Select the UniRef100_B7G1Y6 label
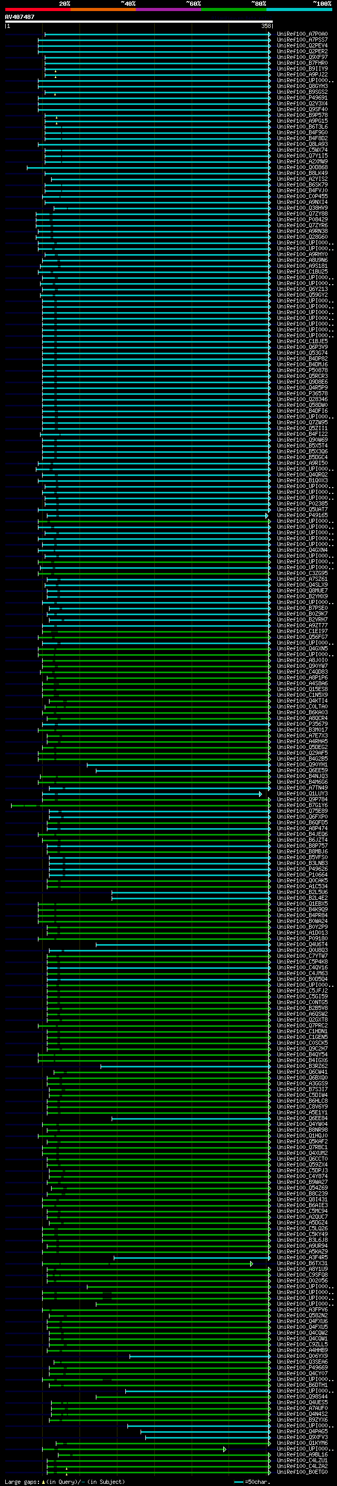The height and width of the screenshot is (1486, 337). (x=302, y=805)
